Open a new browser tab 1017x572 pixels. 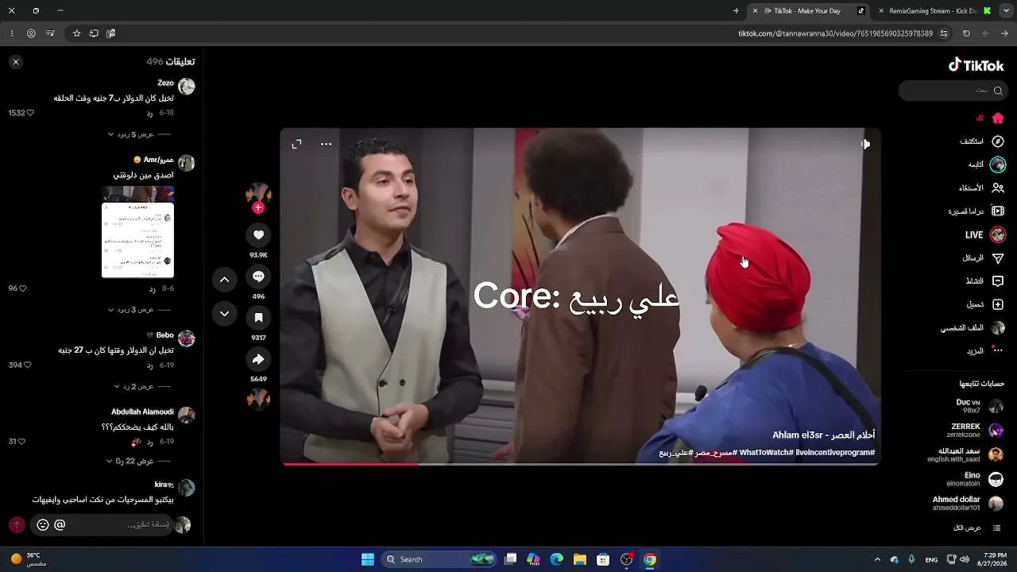tap(736, 11)
